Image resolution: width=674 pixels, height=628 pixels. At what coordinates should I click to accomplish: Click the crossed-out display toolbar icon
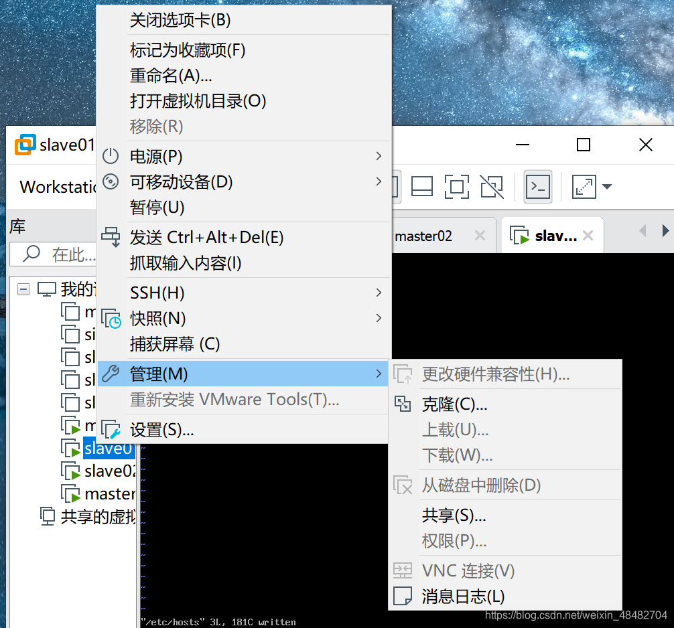(x=492, y=186)
